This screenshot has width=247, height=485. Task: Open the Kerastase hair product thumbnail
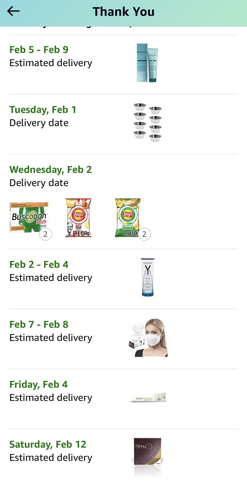[x=148, y=63]
